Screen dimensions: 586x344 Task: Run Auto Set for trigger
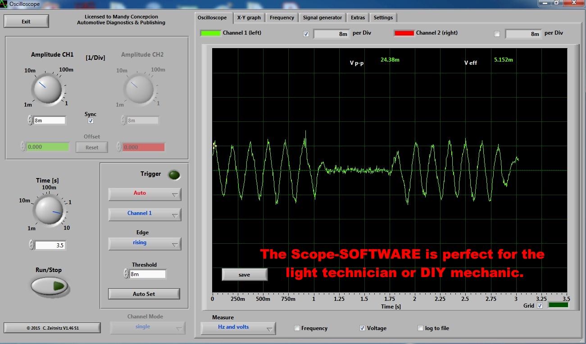pyautogui.click(x=144, y=294)
